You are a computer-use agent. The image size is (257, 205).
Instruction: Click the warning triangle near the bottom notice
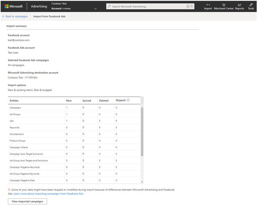[9, 190]
